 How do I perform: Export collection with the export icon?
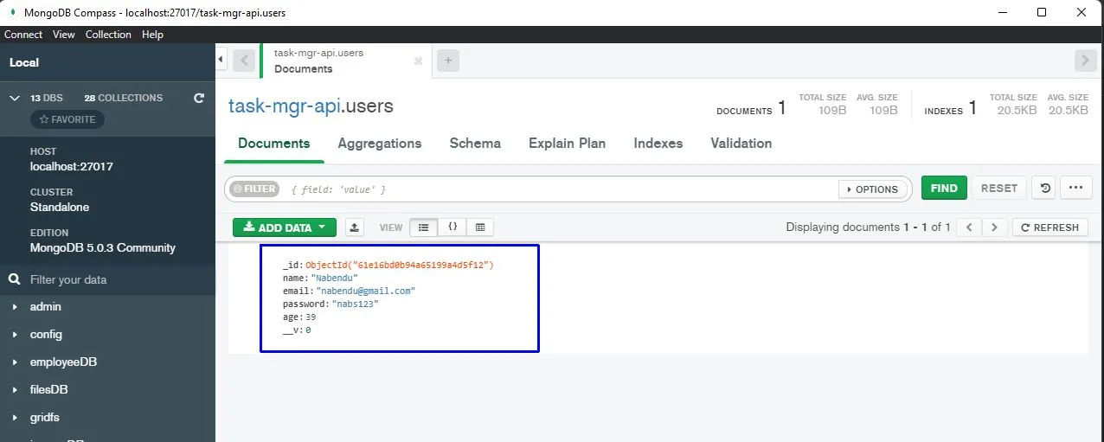[x=354, y=227]
